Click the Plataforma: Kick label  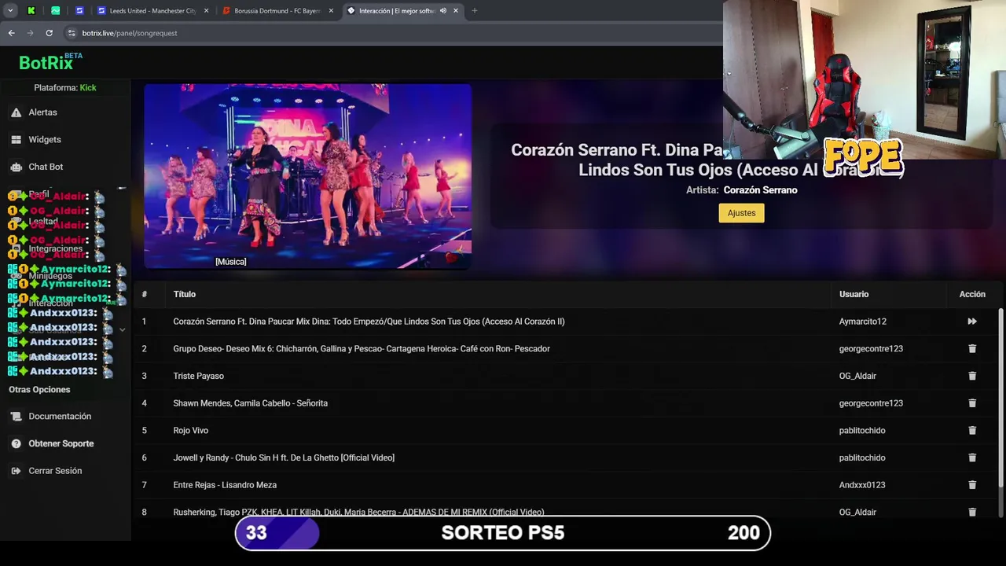pyautogui.click(x=65, y=88)
